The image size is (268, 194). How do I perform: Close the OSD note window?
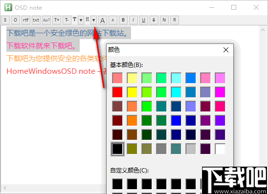[x=256, y=7]
